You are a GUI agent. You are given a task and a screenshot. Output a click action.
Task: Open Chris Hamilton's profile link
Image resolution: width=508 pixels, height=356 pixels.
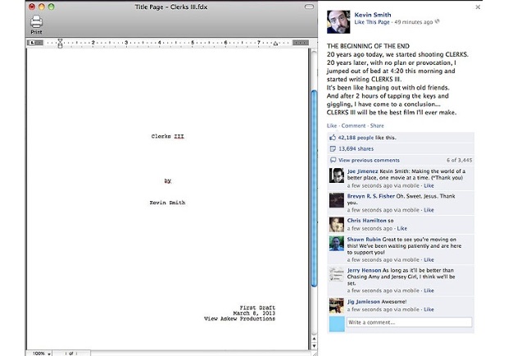367,221
